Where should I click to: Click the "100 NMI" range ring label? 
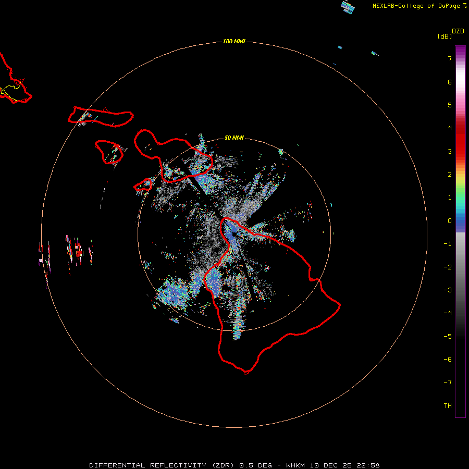(234, 41)
